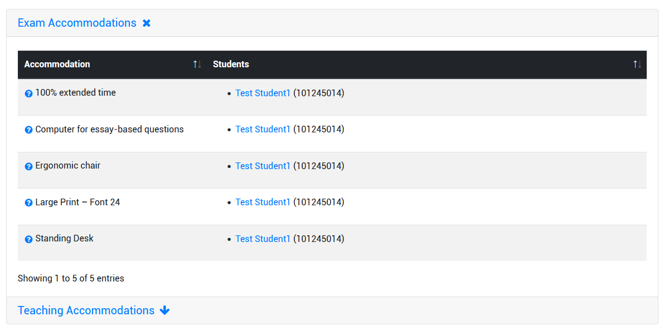Expand Teaching Accommodations with the down arrow
Viewport: 664px width, 331px height.
[164, 310]
